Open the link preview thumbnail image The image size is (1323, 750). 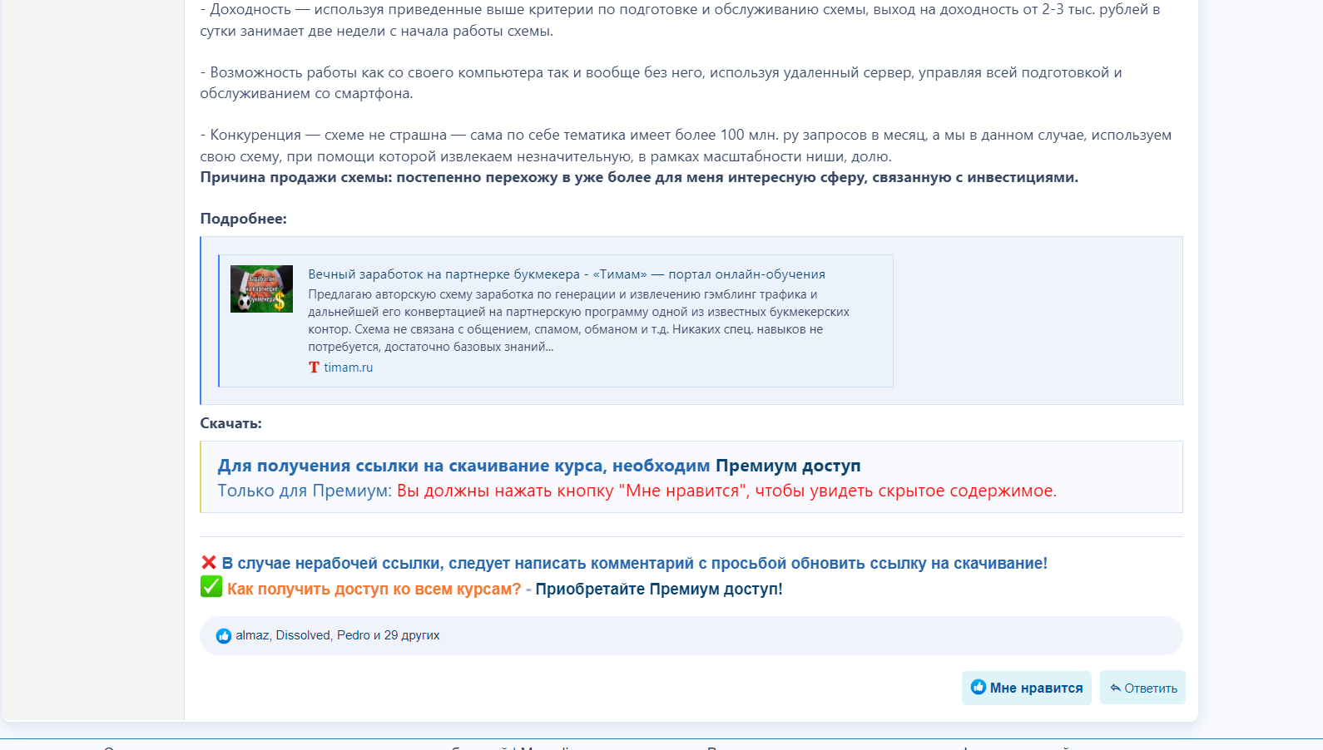[x=261, y=289]
